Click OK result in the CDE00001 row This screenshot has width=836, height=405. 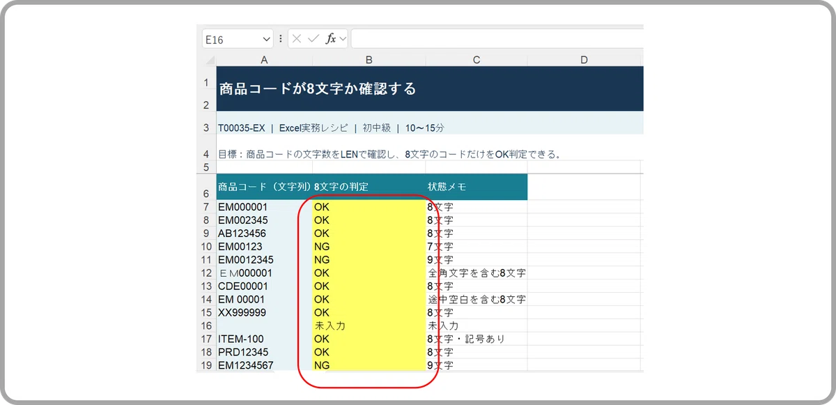coord(369,286)
